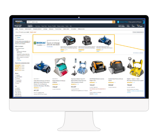This screenshot has height=133, width=161.
Task: Tick the Livraison gratuite checkbox
Action: pos(16,39)
